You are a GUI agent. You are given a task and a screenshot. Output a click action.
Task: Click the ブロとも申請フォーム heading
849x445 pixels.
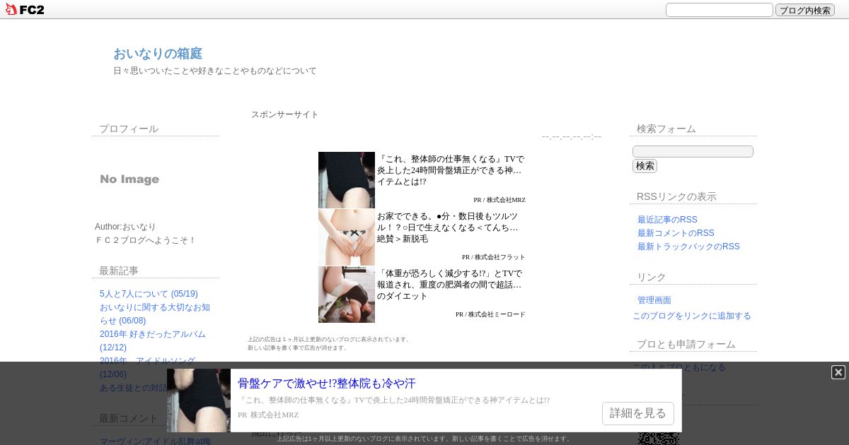[686, 344]
